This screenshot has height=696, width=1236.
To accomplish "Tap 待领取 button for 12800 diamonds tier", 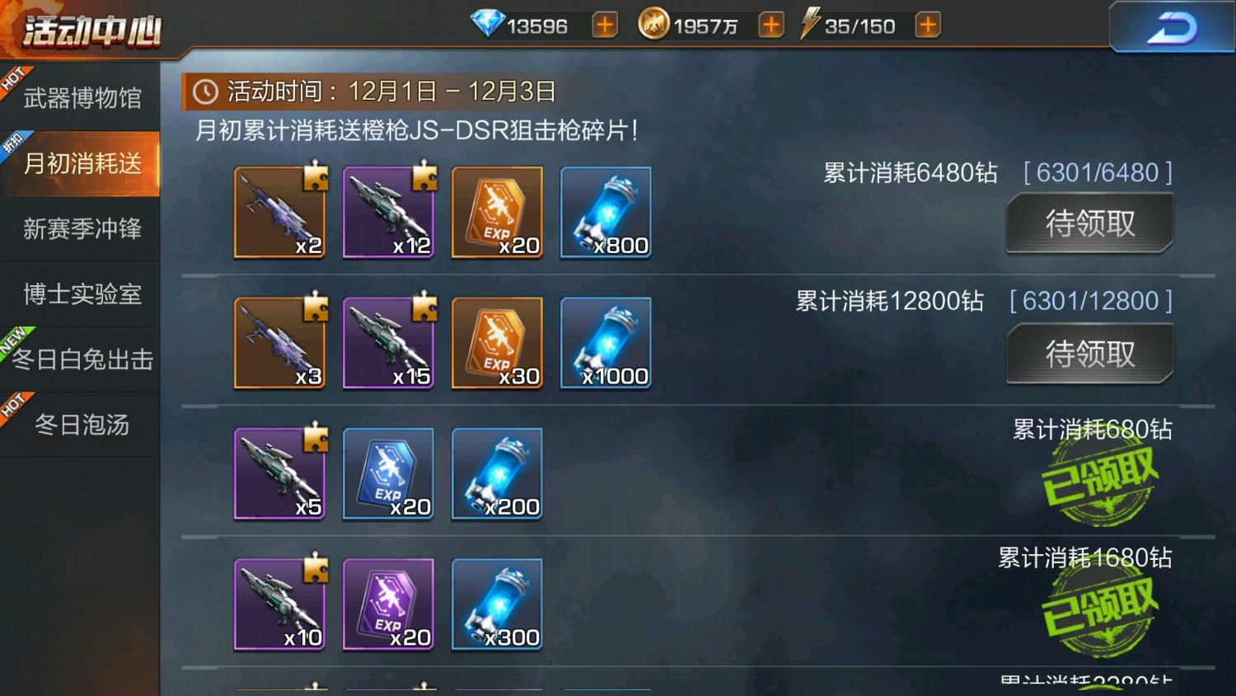I will pyautogui.click(x=1089, y=354).
